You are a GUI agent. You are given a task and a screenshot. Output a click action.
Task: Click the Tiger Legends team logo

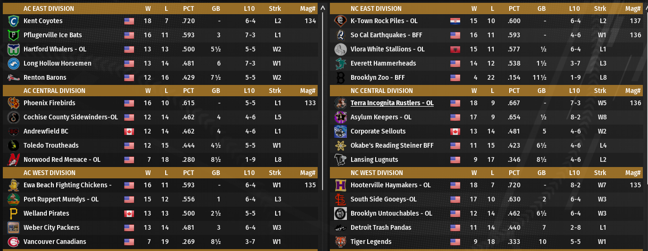pyautogui.click(x=340, y=242)
